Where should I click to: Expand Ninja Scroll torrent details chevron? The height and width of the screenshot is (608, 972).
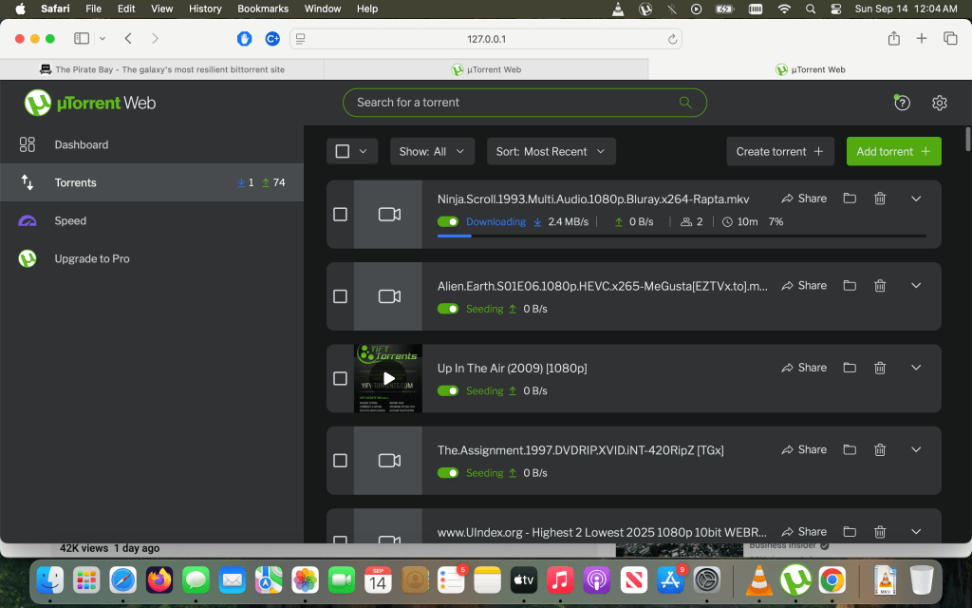[x=916, y=199]
